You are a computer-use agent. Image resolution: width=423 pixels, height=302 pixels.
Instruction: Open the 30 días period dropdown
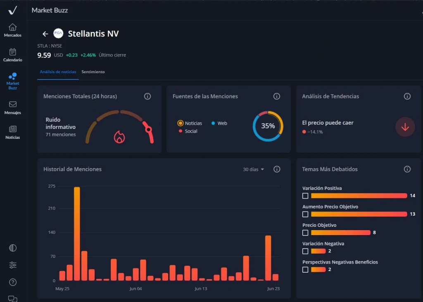(x=253, y=169)
